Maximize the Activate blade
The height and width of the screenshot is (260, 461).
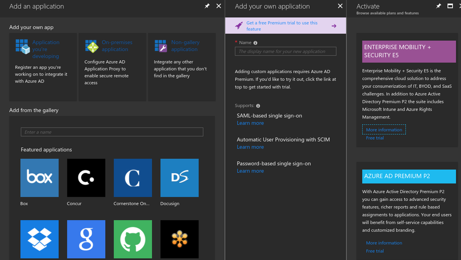450,6
